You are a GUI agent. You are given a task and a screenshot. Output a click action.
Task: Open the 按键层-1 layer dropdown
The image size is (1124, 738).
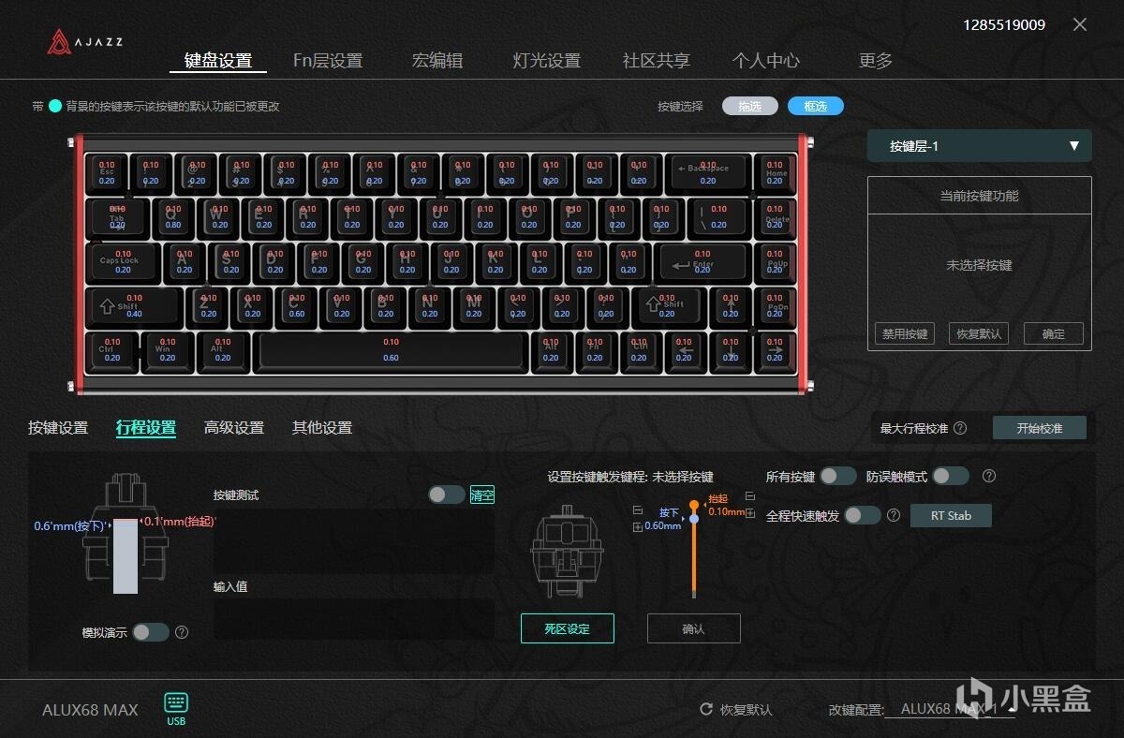[x=979, y=146]
